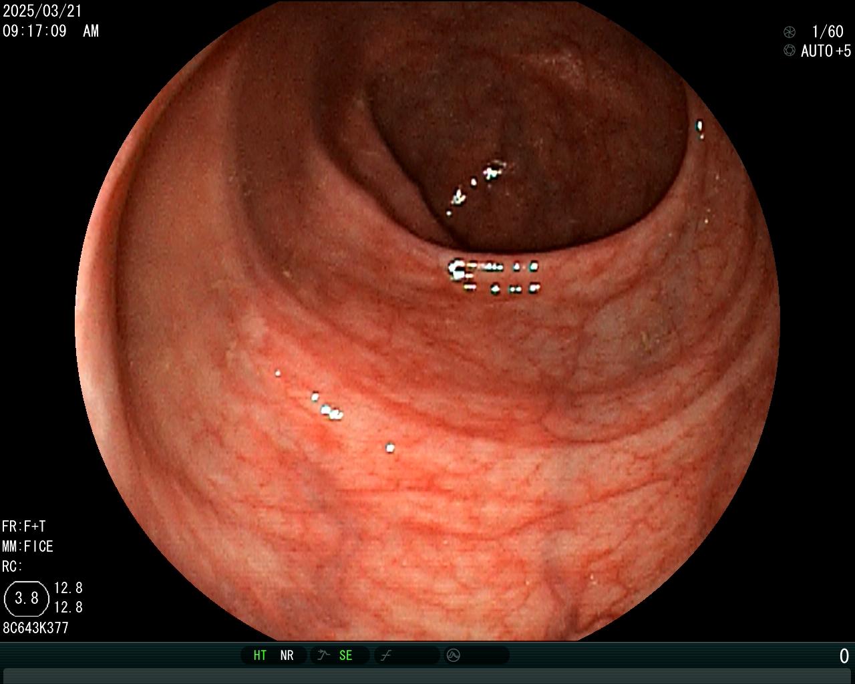The width and height of the screenshot is (855, 684).
Task: Toggle the HT indicator in the status bar
Action: tap(260, 655)
